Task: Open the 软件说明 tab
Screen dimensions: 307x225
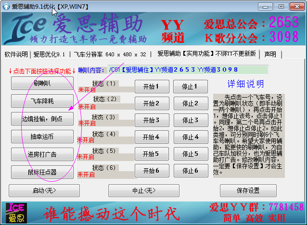Action: pyautogui.click(x=16, y=54)
